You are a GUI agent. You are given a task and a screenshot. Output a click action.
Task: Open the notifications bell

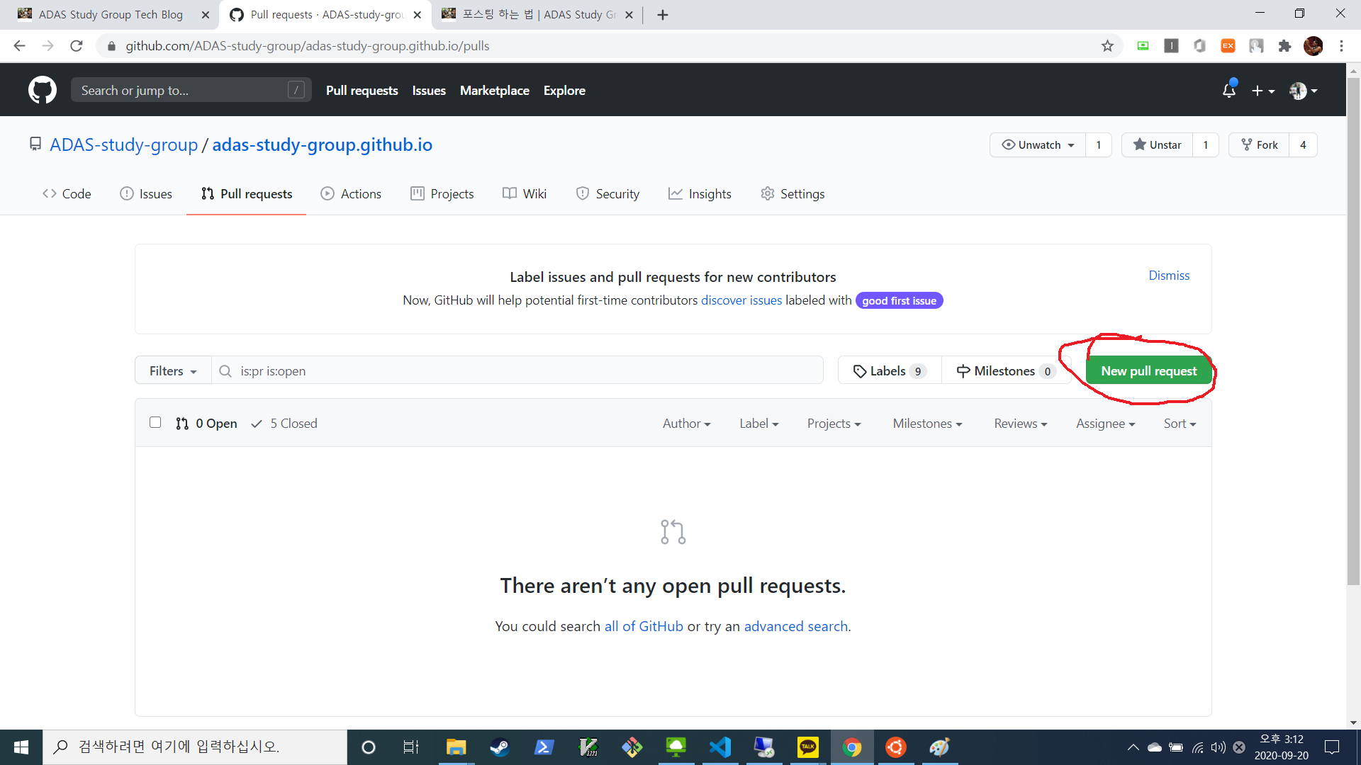[1228, 90]
